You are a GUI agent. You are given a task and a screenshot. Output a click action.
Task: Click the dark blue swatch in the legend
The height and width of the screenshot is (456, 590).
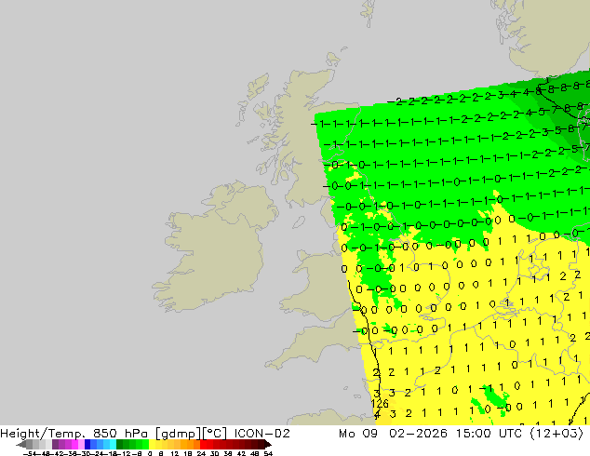(x=87, y=444)
